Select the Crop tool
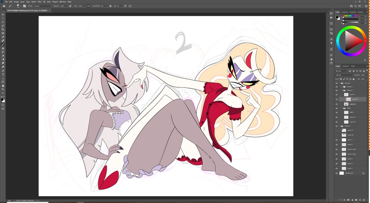Image resolution: width=370 pixels, height=203 pixels. [3, 29]
